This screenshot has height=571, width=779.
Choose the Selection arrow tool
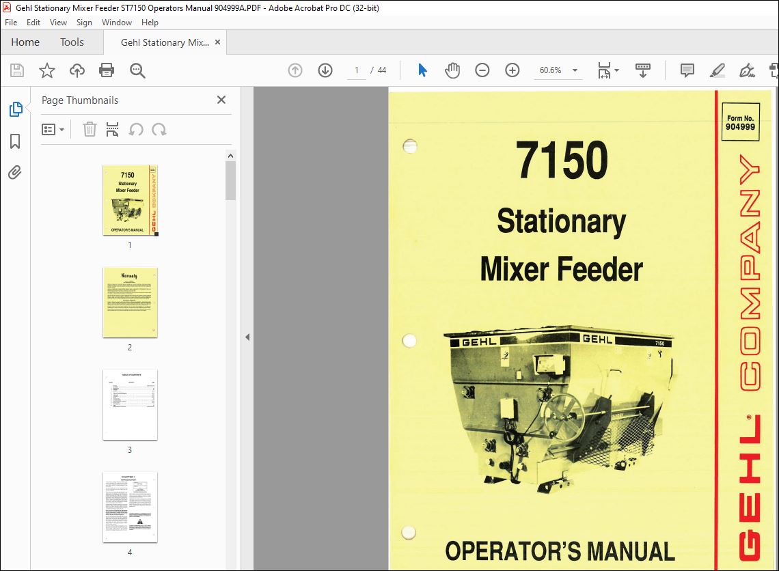(x=422, y=70)
